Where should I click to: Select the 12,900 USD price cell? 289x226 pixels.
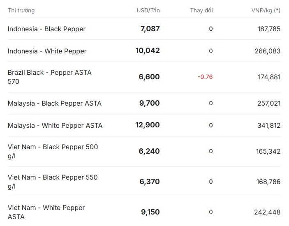click(x=148, y=125)
